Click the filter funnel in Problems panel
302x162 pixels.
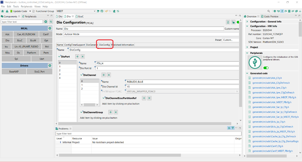tap(233, 128)
